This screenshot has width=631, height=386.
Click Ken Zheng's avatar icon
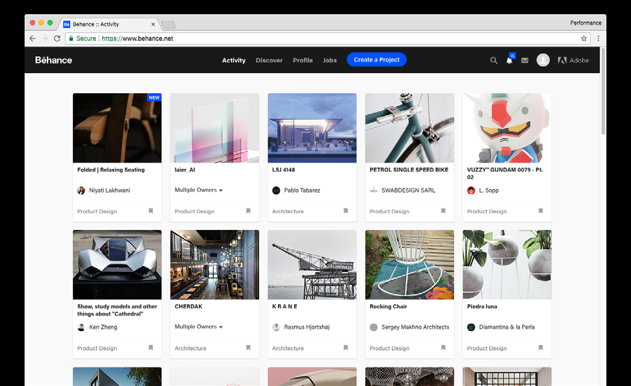(81, 327)
